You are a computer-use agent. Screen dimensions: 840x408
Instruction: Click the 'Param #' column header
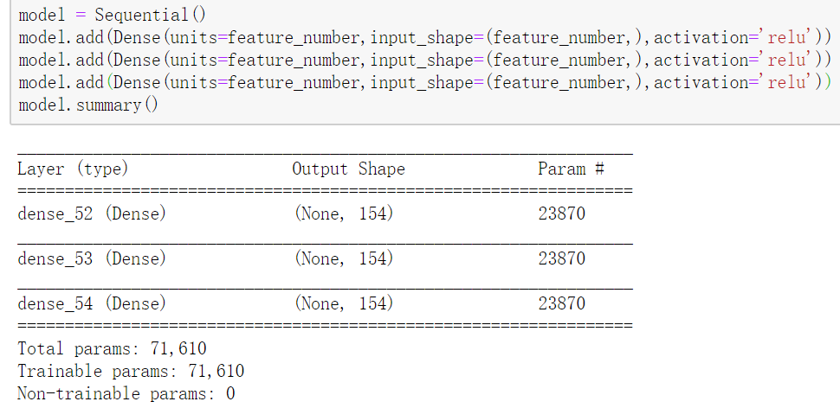(571, 169)
